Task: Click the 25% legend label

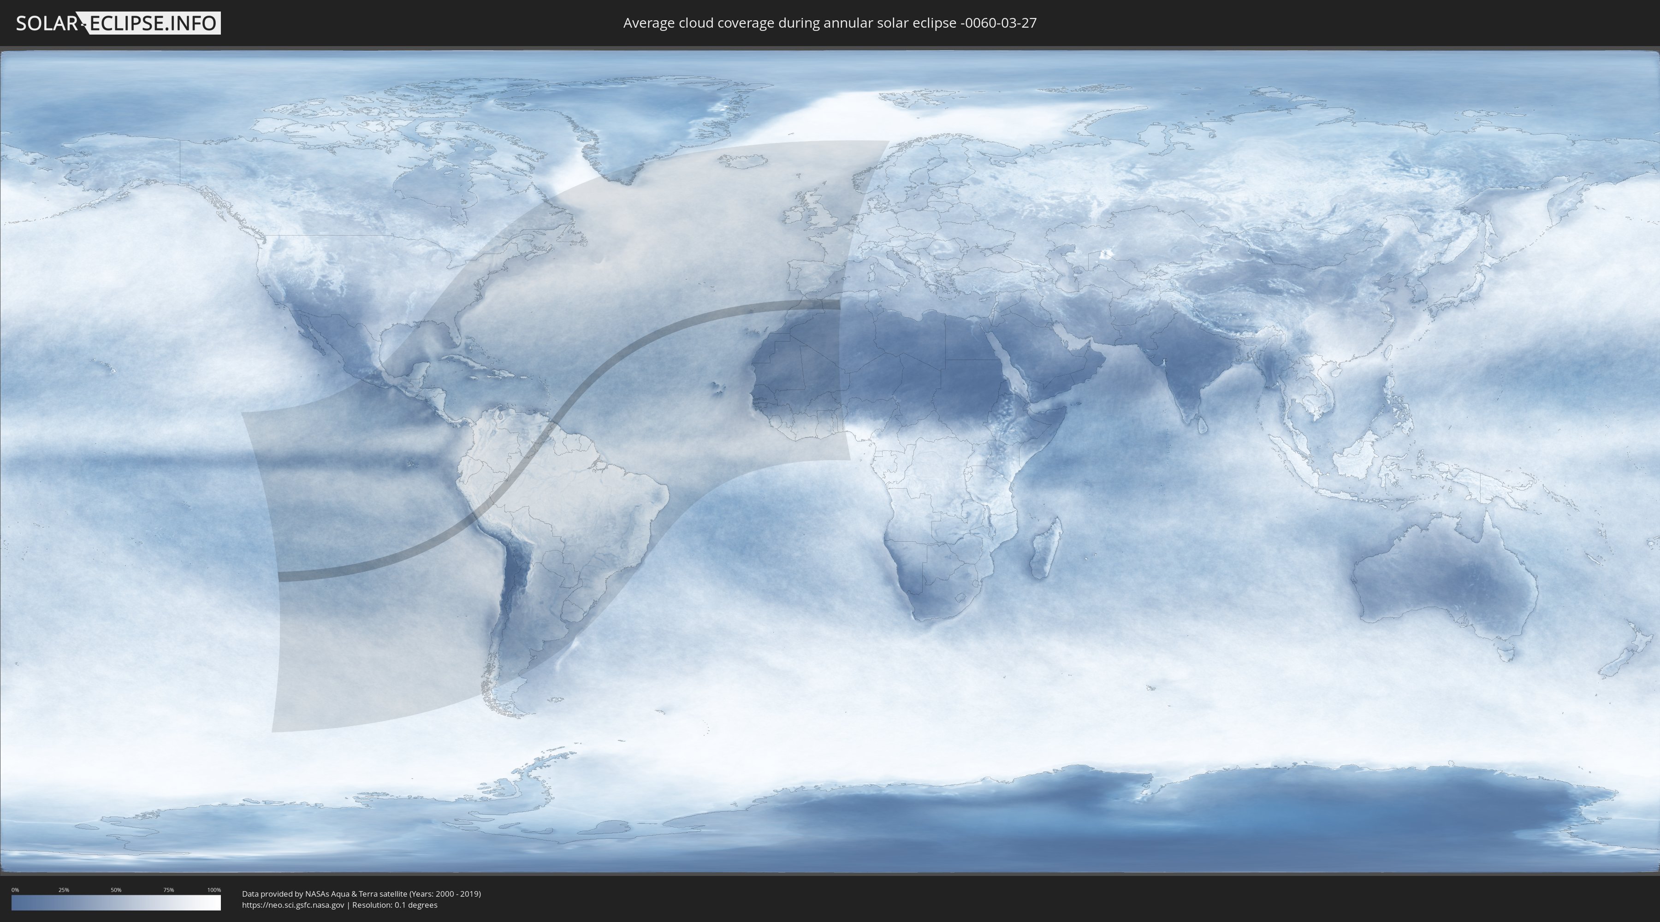Action: click(64, 890)
